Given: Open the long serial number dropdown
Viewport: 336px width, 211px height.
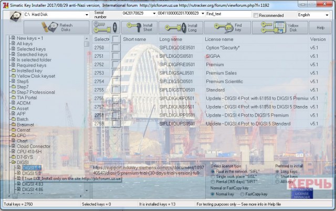Looking at the screenshot, I should point(203,14).
